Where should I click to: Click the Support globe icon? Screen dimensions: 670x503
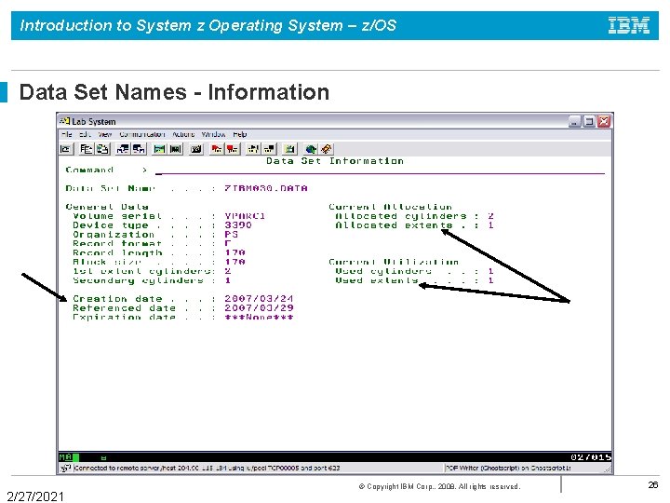[x=311, y=149]
